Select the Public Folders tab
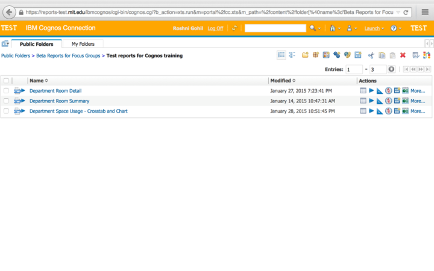This screenshot has height=271, width=434. click(x=37, y=44)
